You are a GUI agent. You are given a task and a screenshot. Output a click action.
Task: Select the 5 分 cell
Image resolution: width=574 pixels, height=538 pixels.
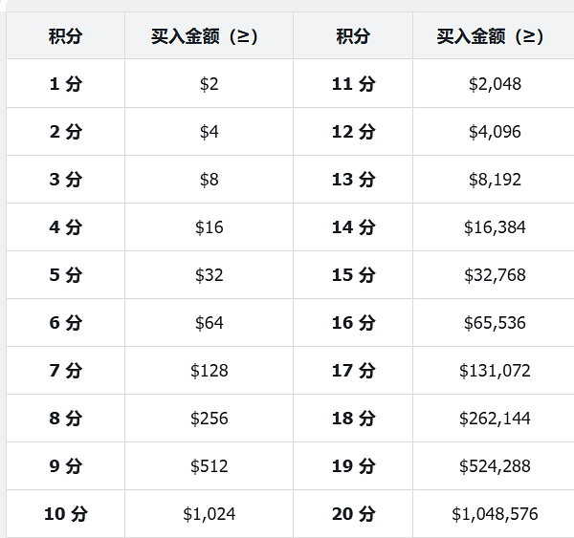(x=65, y=275)
